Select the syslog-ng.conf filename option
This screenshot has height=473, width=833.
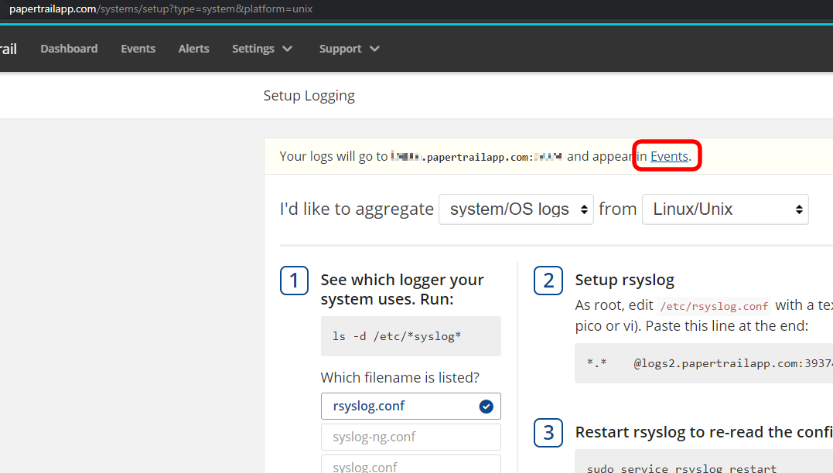(411, 437)
